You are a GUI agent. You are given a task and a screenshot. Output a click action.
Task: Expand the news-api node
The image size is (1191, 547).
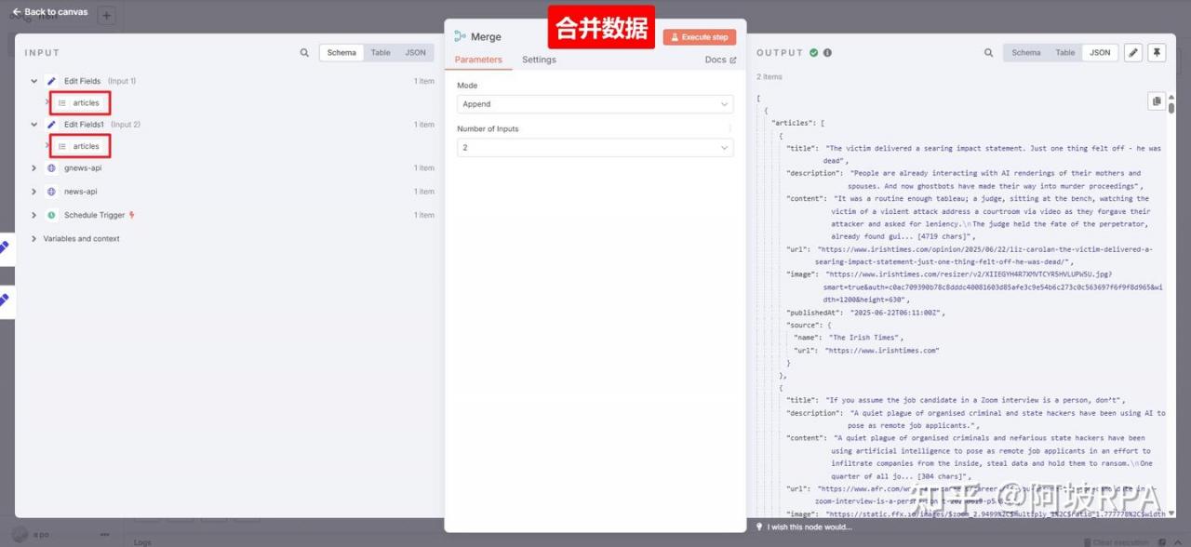[34, 192]
